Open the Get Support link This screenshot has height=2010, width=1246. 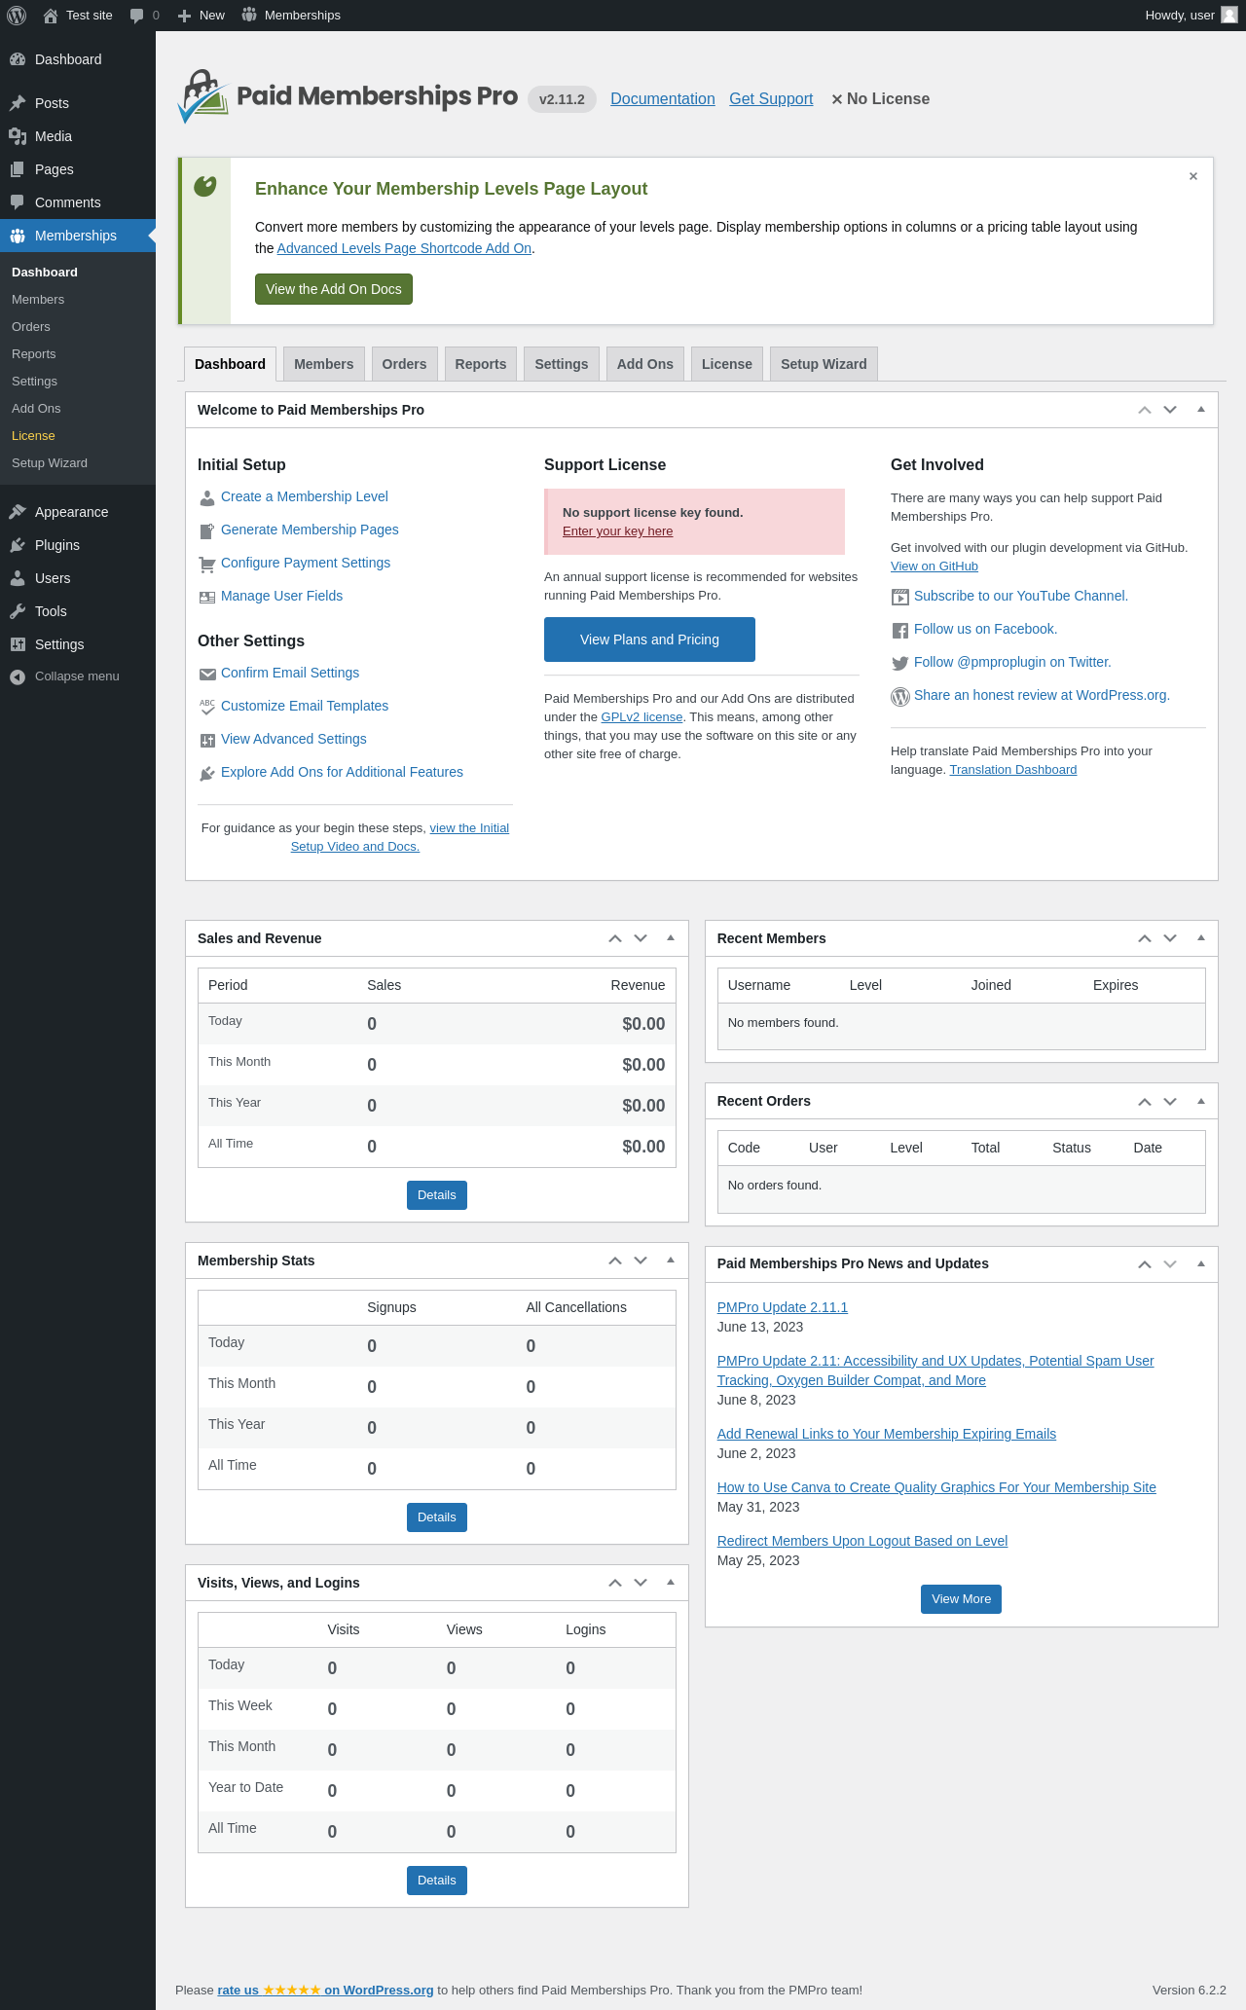[771, 99]
